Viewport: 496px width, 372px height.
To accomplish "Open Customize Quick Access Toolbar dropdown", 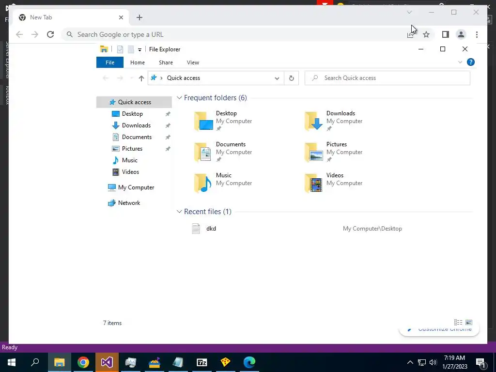I will pos(139,50).
